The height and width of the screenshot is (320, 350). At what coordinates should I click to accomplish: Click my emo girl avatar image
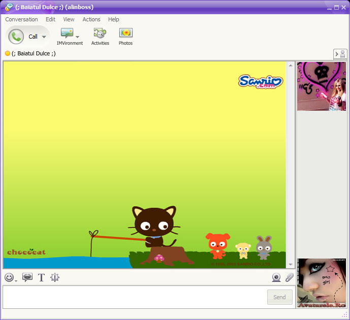tap(322, 283)
